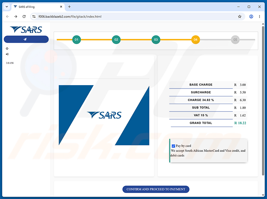
Task: Close the browser window
Action: point(259,7)
